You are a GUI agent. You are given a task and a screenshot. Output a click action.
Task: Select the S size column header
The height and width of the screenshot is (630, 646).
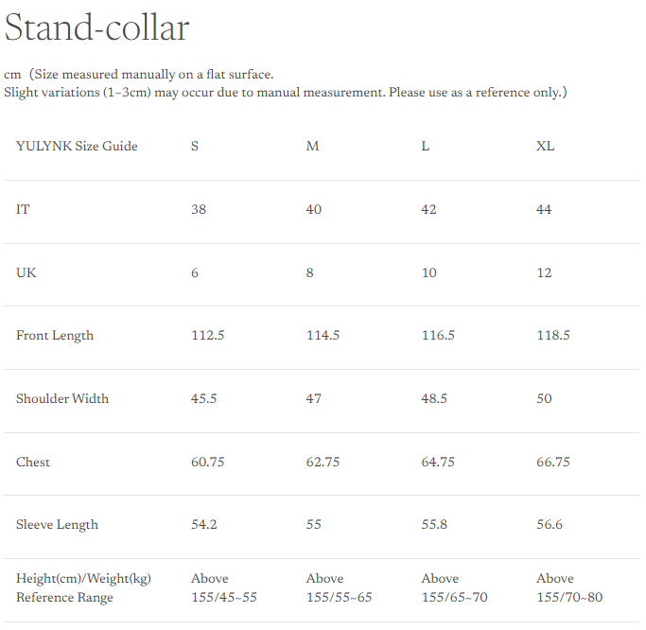[x=195, y=146]
